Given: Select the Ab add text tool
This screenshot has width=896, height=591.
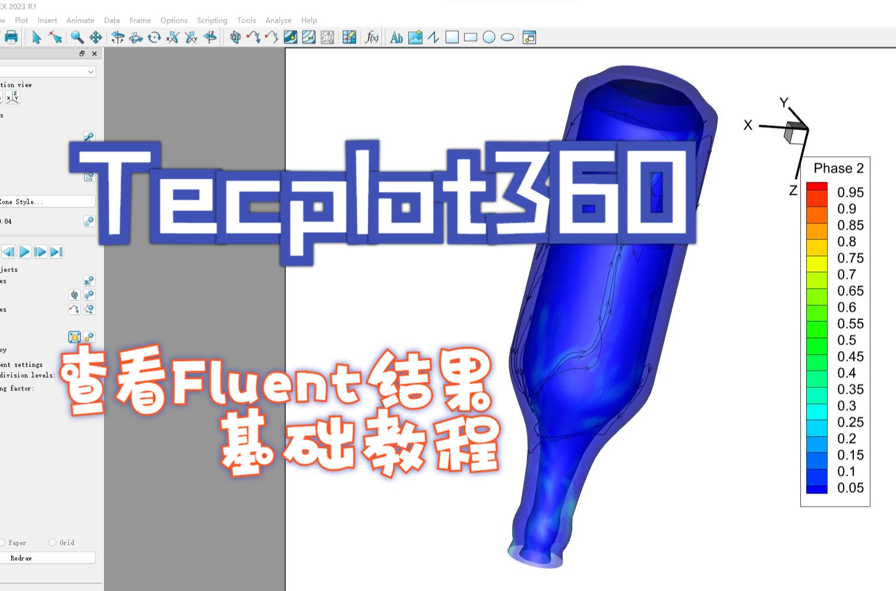Looking at the screenshot, I should click(396, 37).
